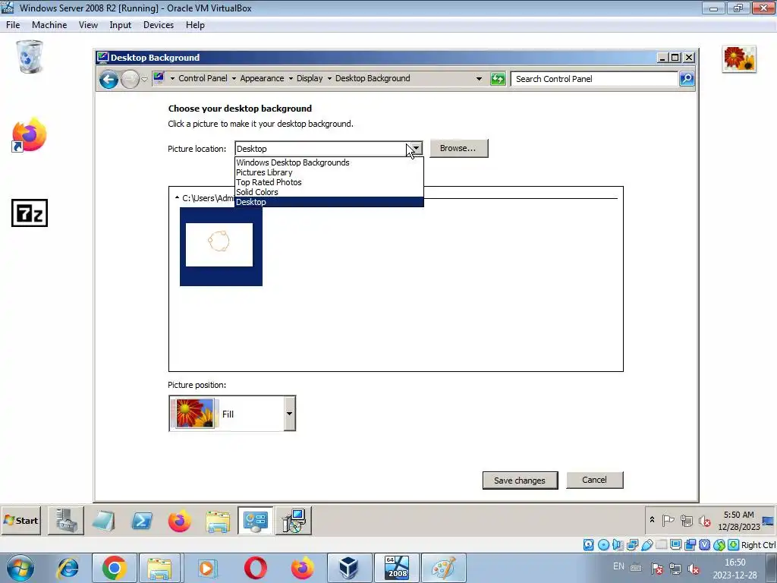777x583 pixels.
Task: Choose the highlighted Desktop option
Action: [329, 202]
